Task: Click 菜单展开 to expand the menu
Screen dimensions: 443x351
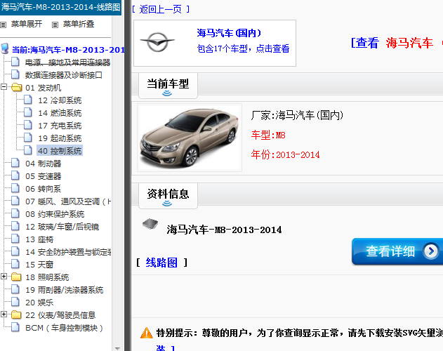Action: point(27,24)
